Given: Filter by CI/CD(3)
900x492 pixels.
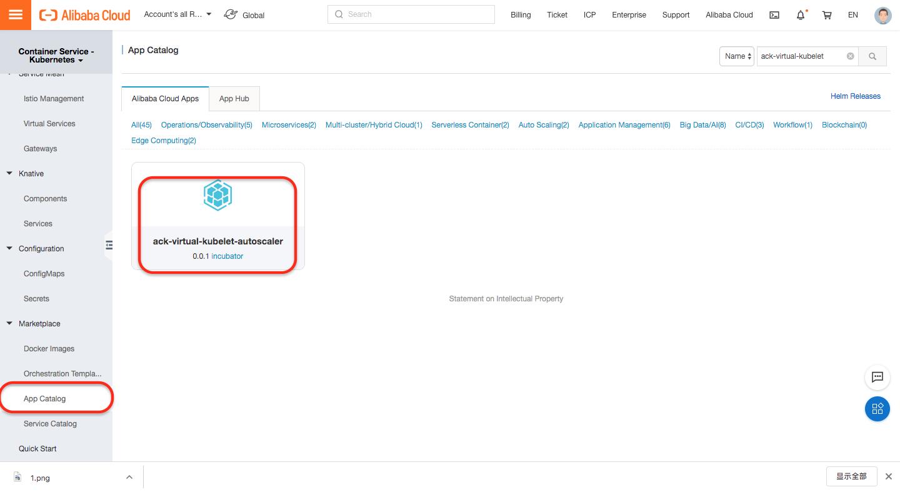Looking at the screenshot, I should [x=749, y=125].
